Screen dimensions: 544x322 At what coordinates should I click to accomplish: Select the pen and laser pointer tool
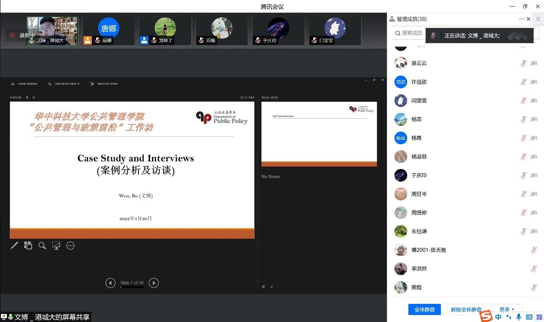pyautogui.click(x=14, y=246)
